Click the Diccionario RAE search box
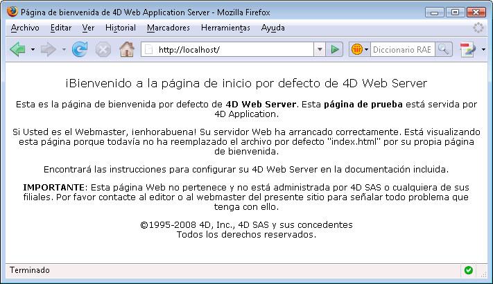 tap(402, 50)
